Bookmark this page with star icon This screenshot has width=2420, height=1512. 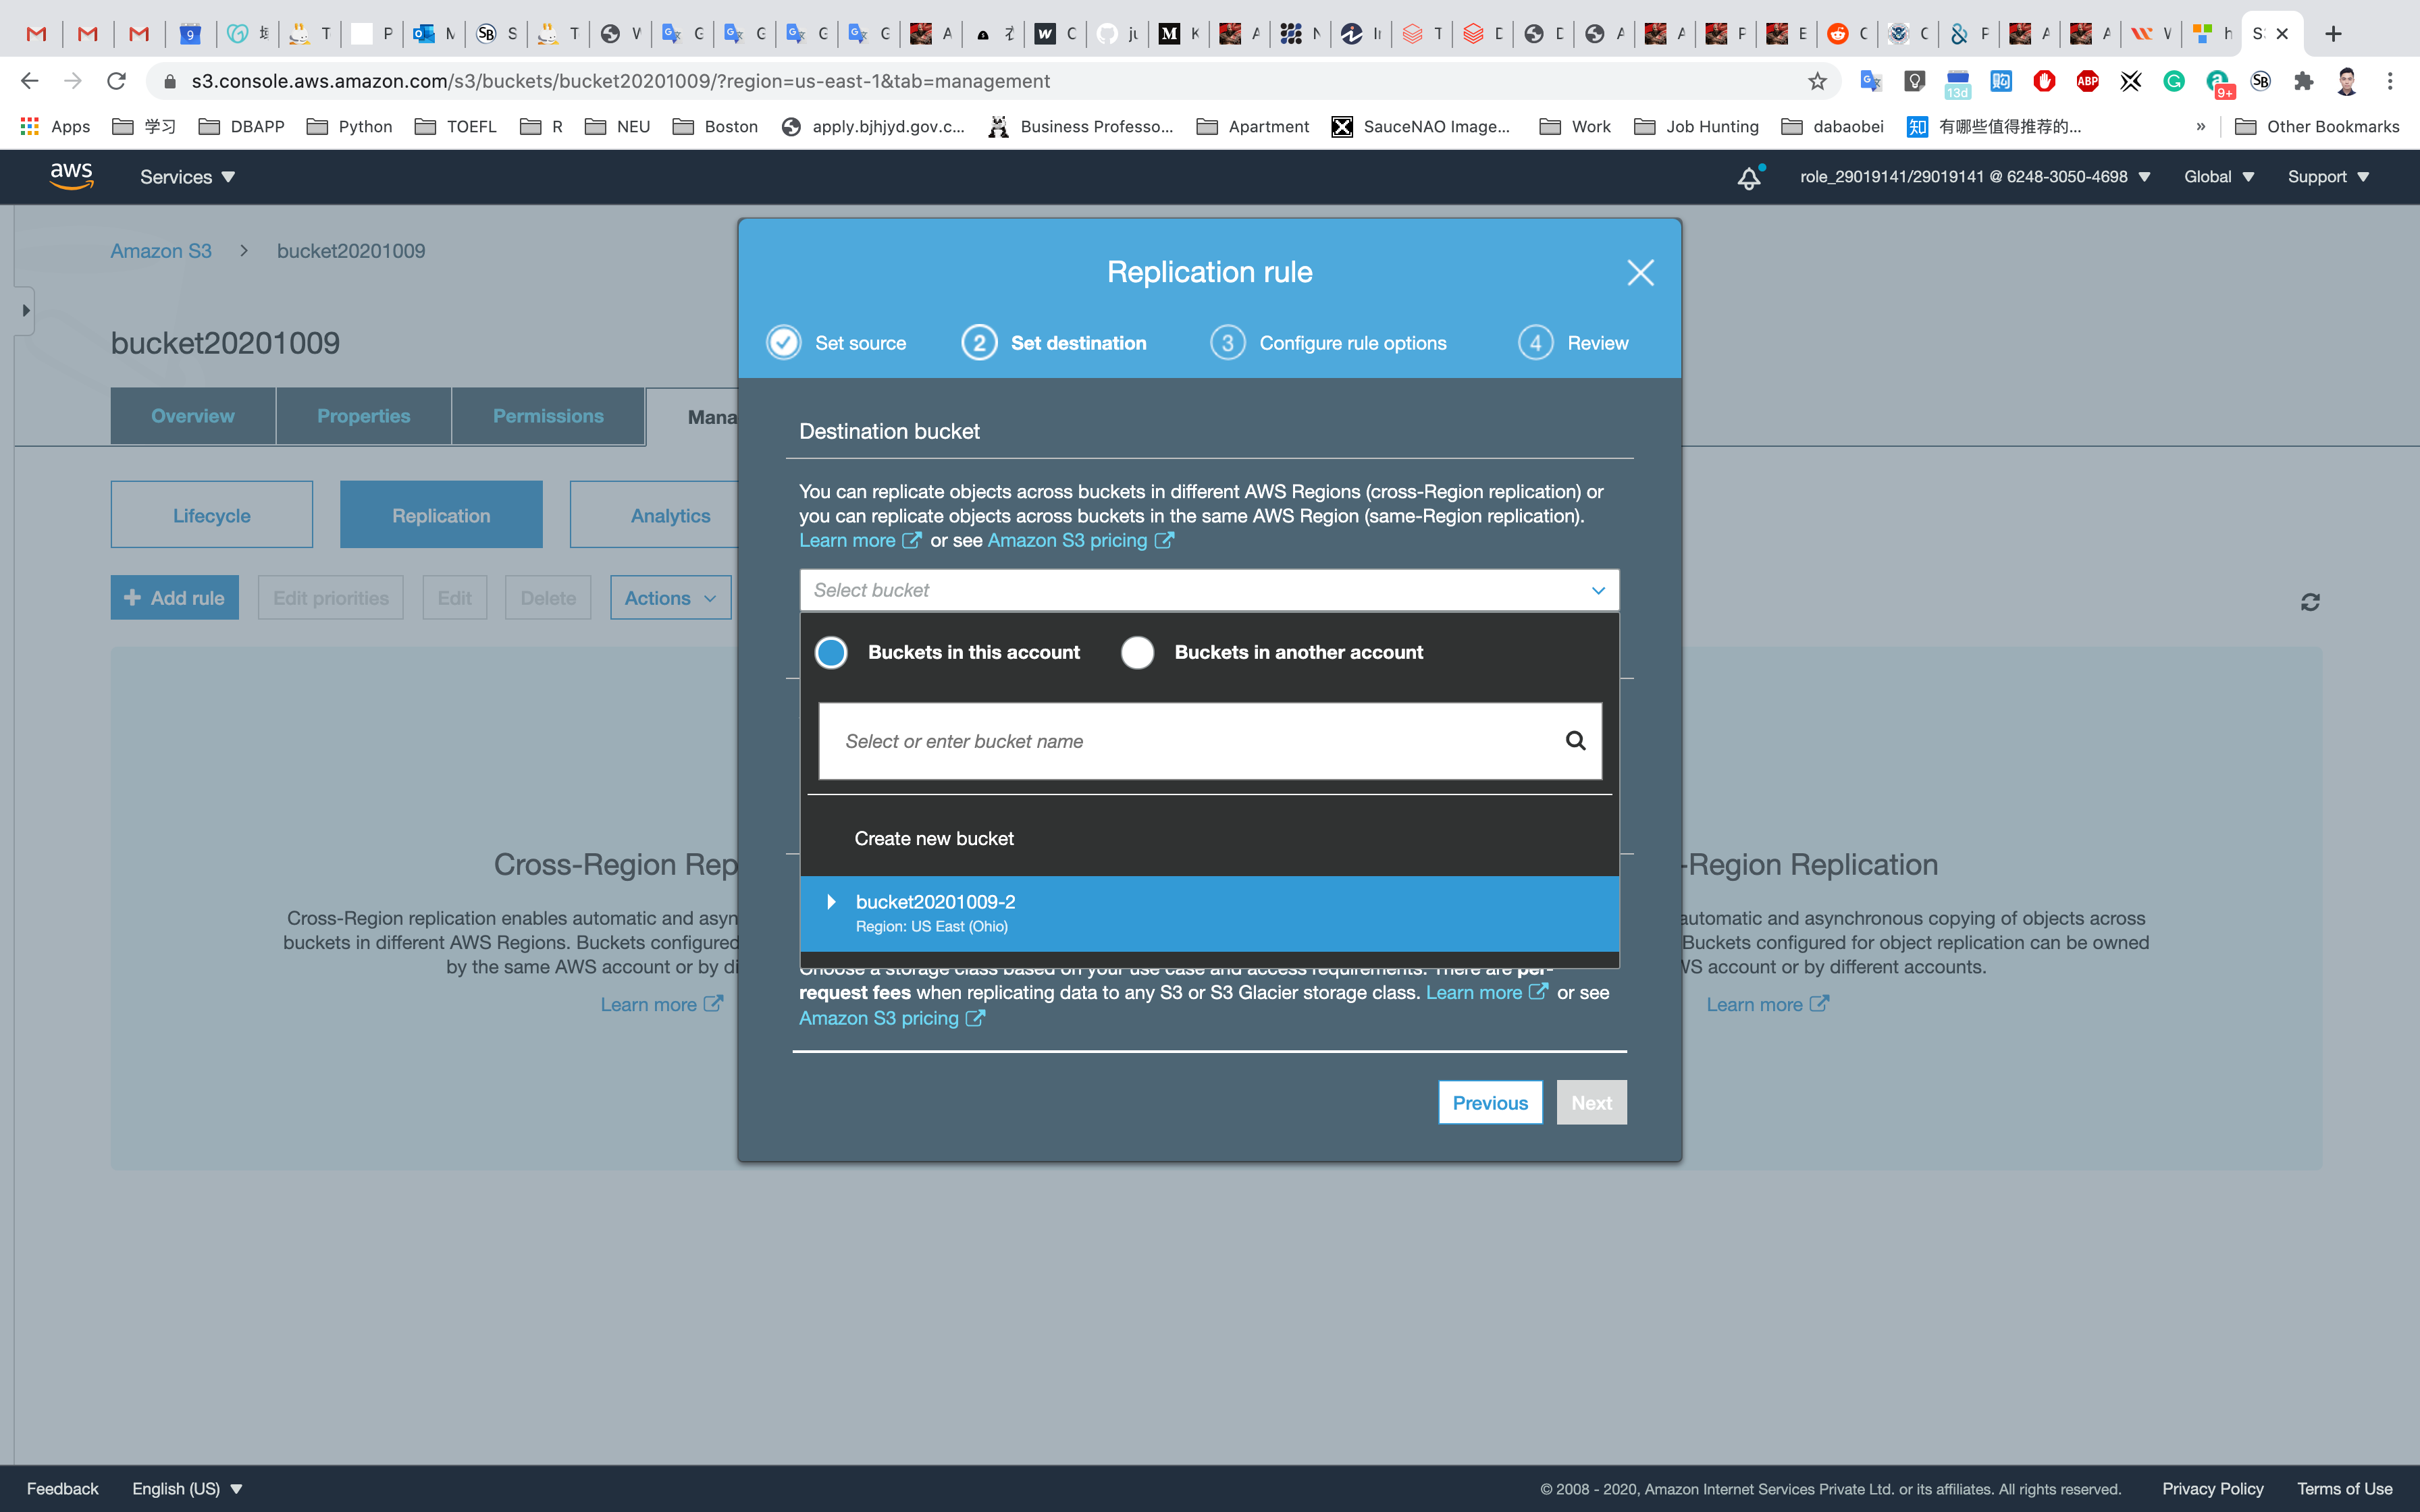pyautogui.click(x=1817, y=81)
